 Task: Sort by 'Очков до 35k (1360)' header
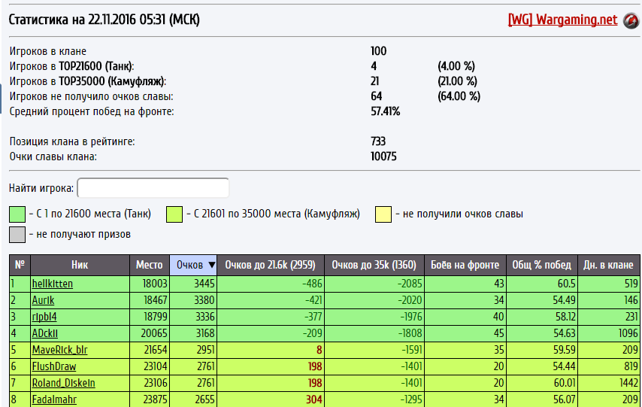pos(374,265)
